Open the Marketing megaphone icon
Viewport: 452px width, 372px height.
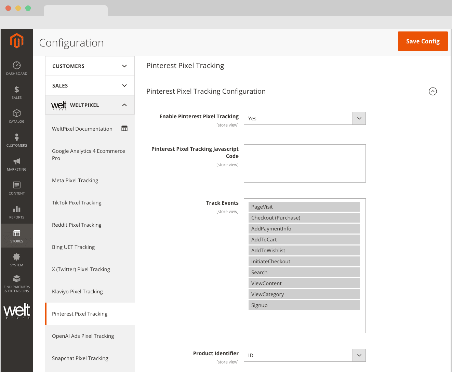tap(17, 161)
